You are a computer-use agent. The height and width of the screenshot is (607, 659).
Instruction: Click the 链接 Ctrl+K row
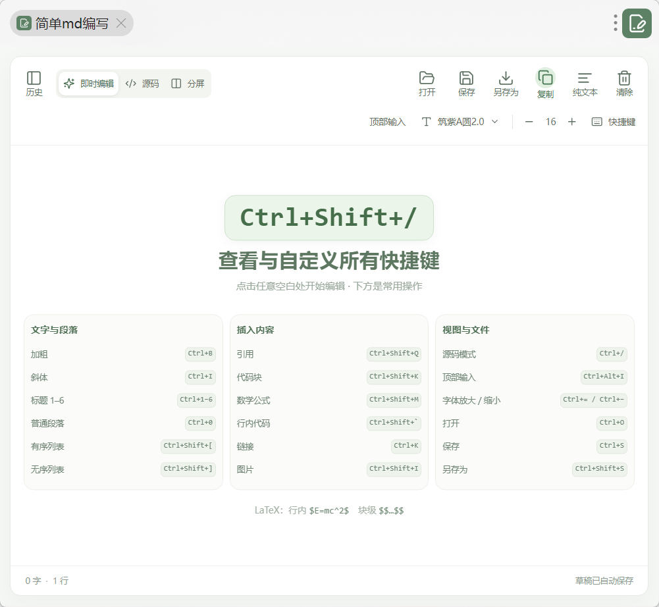tap(329, 446)
